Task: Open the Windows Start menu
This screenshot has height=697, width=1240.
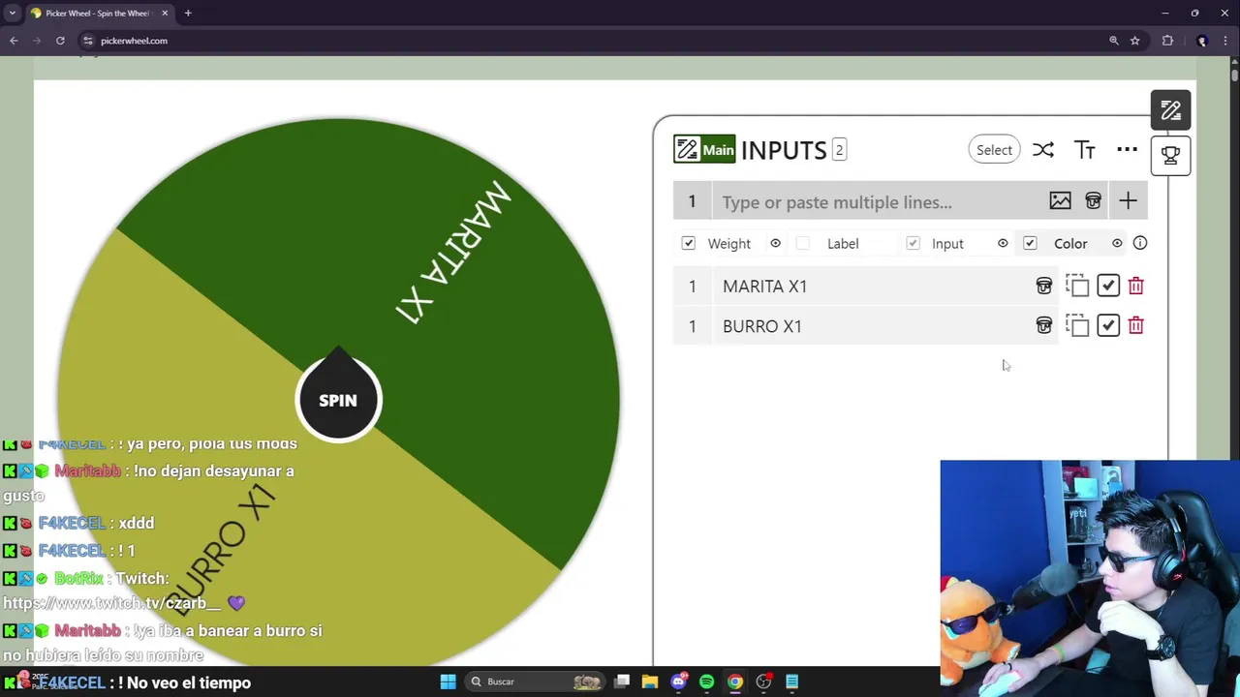Action: coord(448,682)
